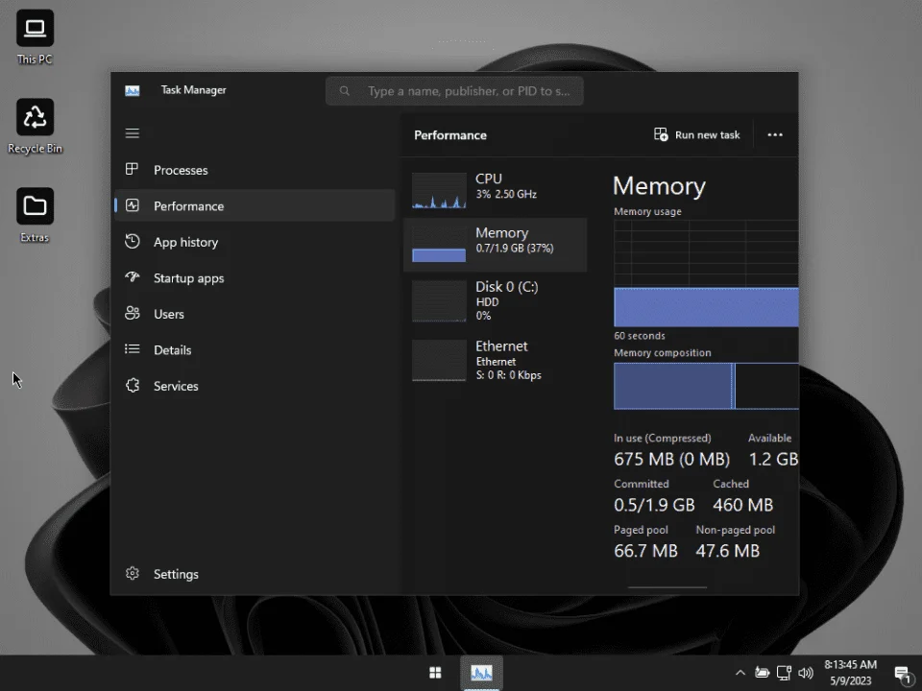Click the search box in title bar

pyautogui.click(x=454, y=91)
